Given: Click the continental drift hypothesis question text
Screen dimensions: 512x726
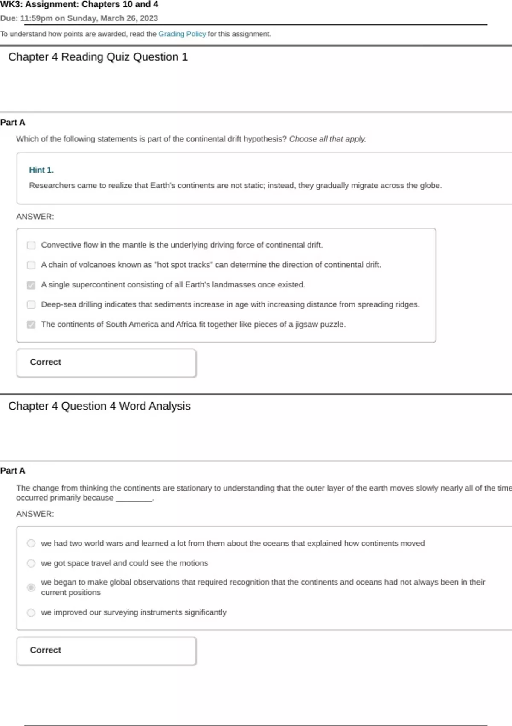Looking at the screenshot, I should tap(191, 139).
